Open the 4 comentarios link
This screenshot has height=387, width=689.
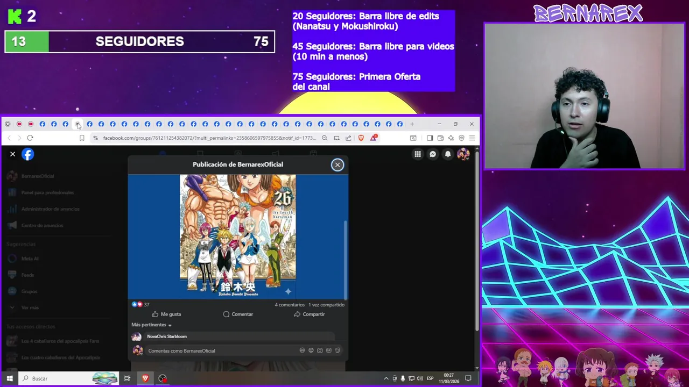coord(290,305)
